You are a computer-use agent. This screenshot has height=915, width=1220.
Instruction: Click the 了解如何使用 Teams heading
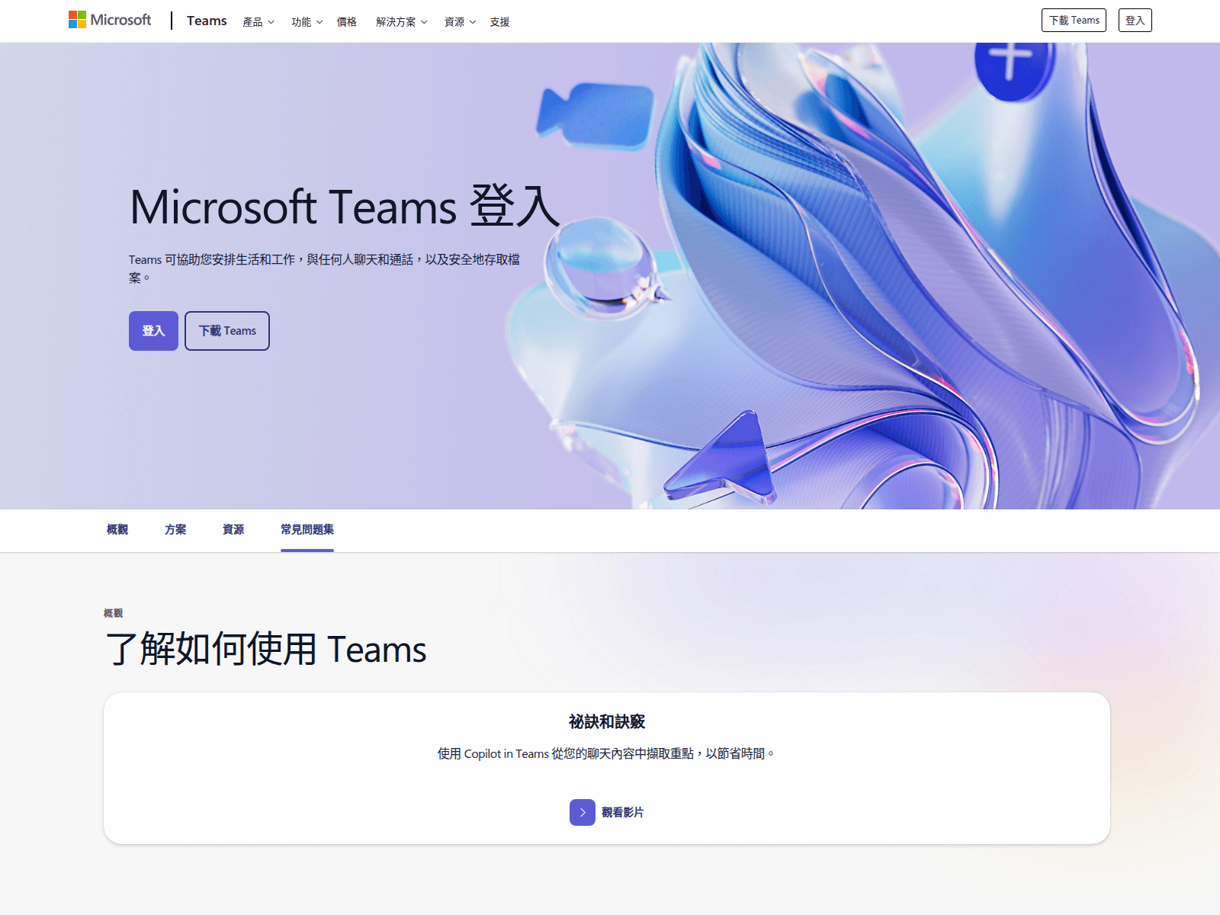pyautogui.click(x=266, y=650)
